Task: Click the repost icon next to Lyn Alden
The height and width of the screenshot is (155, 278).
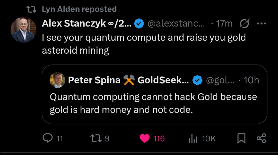Action: click(x=32, y=10)
